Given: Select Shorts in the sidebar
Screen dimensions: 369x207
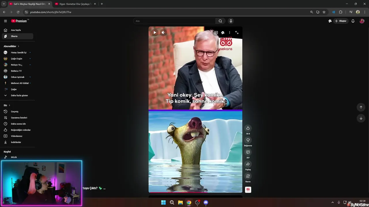Looking at the screenshot, I should [x=18, y=36].
